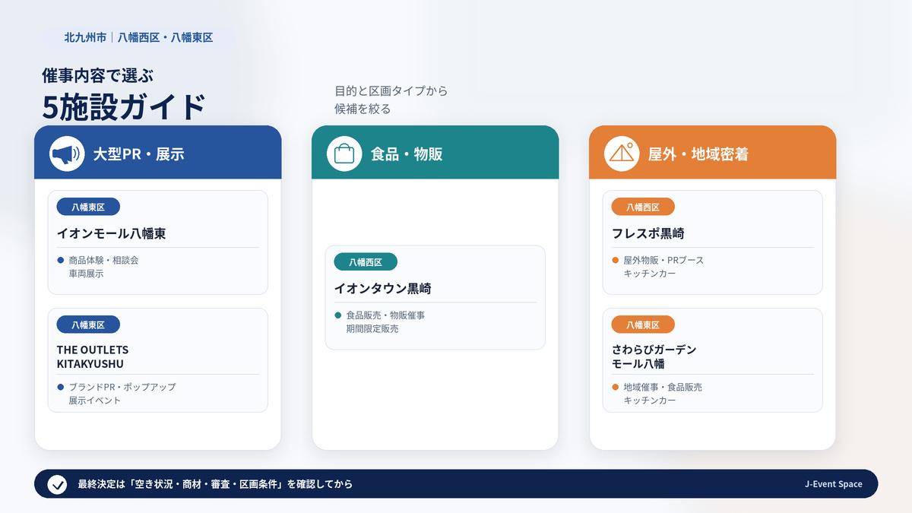Click the 地域催事・食品販売 description text
Screen dimensions: 912x513
click(x=663, y=387)
